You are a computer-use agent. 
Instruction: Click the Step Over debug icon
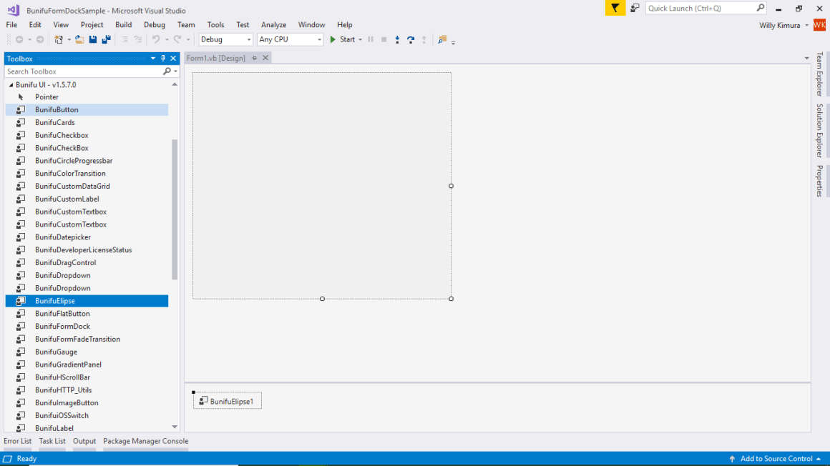pyautogui.click(x=411, y=40)
